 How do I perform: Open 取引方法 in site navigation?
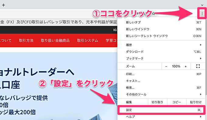click(26, 40)
